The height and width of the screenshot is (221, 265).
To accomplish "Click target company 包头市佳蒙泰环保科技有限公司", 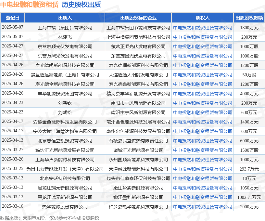I will pos(138,178).
